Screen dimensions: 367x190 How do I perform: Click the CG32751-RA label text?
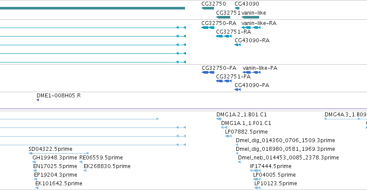coord(233,32)
